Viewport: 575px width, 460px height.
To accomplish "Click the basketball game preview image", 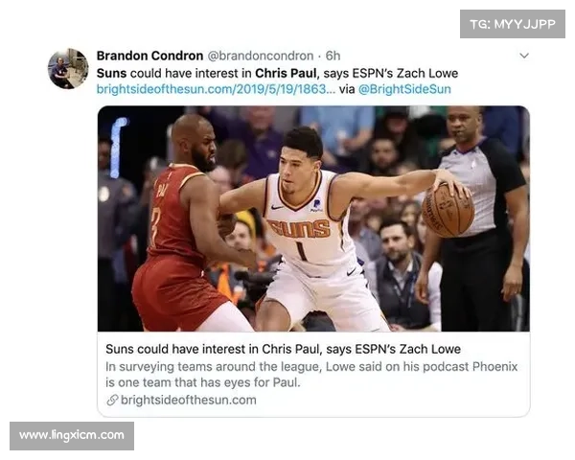I will [x=313, y=218].
